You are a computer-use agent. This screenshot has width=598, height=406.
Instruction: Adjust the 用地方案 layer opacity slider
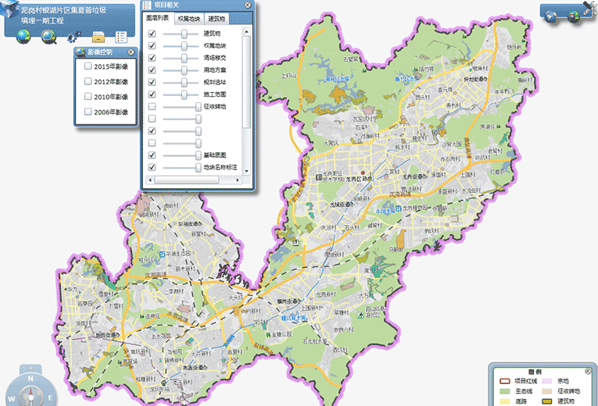[x=184, y=70]
